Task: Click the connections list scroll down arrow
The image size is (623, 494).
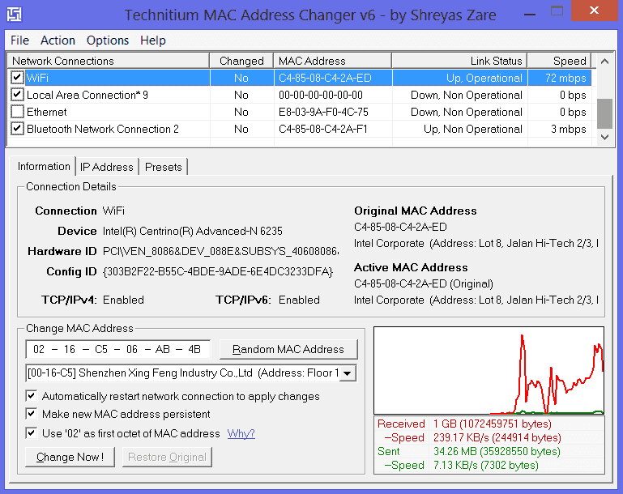Action: click(x=604, y=137)
